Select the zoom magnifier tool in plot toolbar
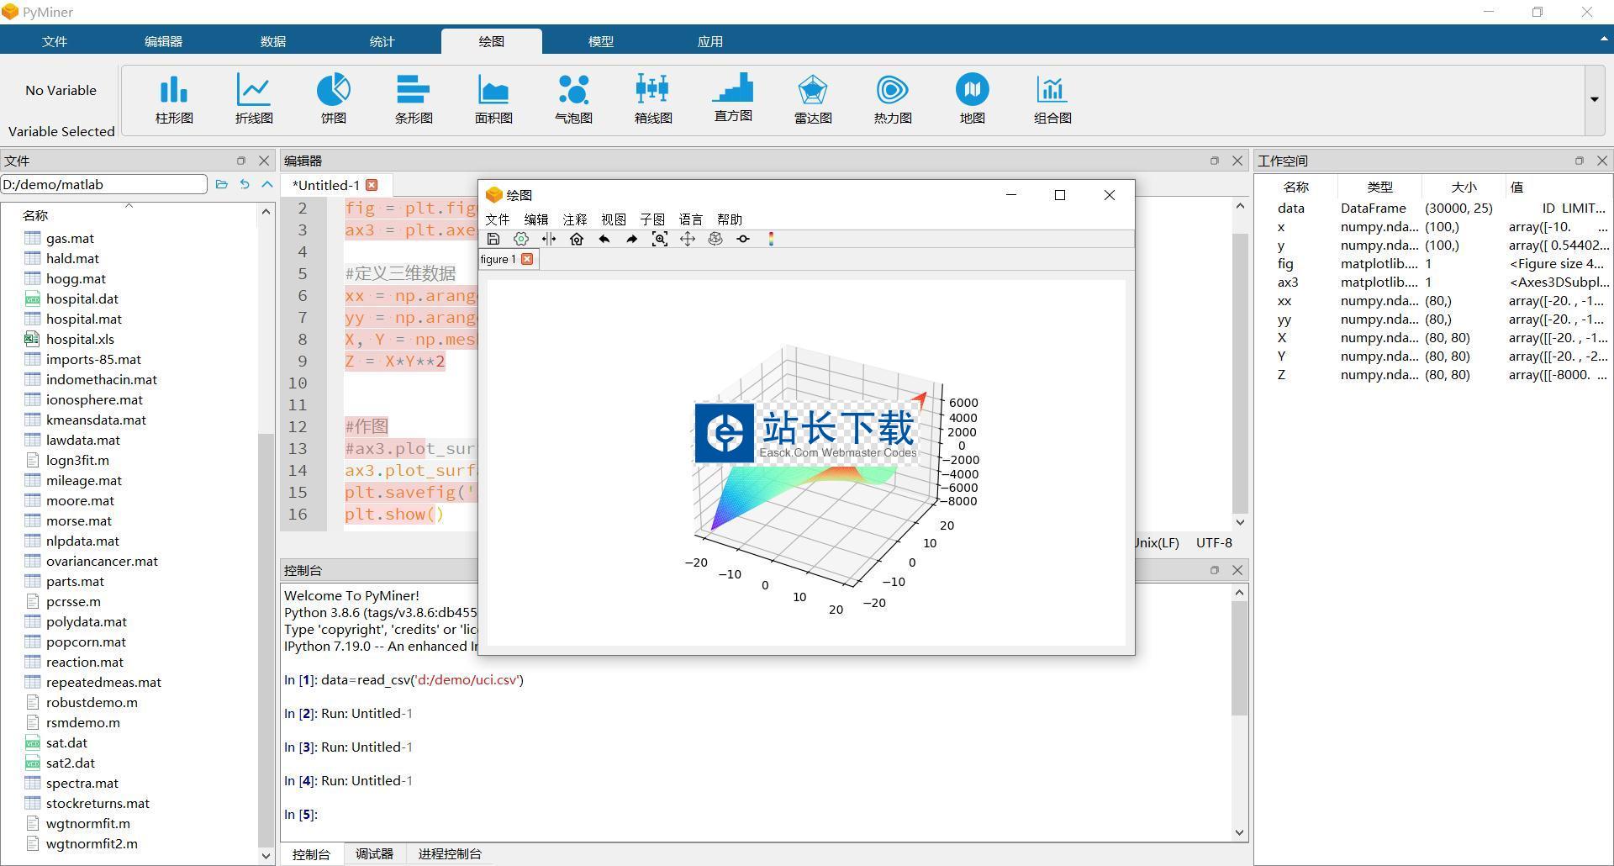 660,240
